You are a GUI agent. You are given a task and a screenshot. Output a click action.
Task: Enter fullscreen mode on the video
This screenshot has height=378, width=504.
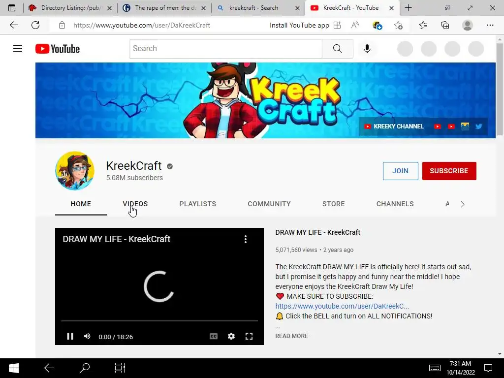(x=249, y=336)
